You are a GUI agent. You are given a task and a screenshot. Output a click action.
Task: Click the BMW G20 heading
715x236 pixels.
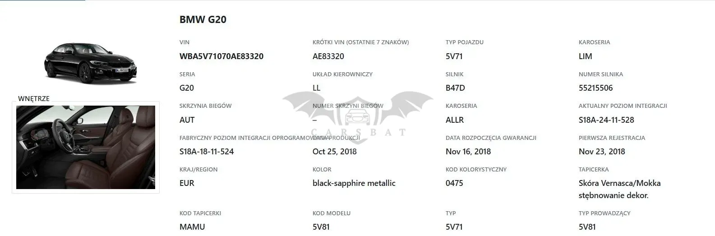point(203,19)
